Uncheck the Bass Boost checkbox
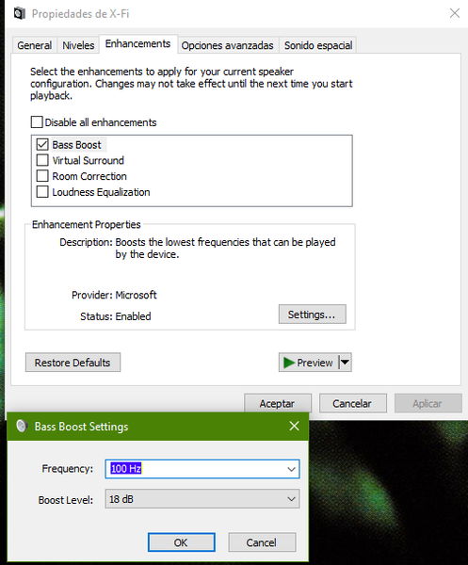This screenshot has width=468, height=565. click(x=42, y=144)
